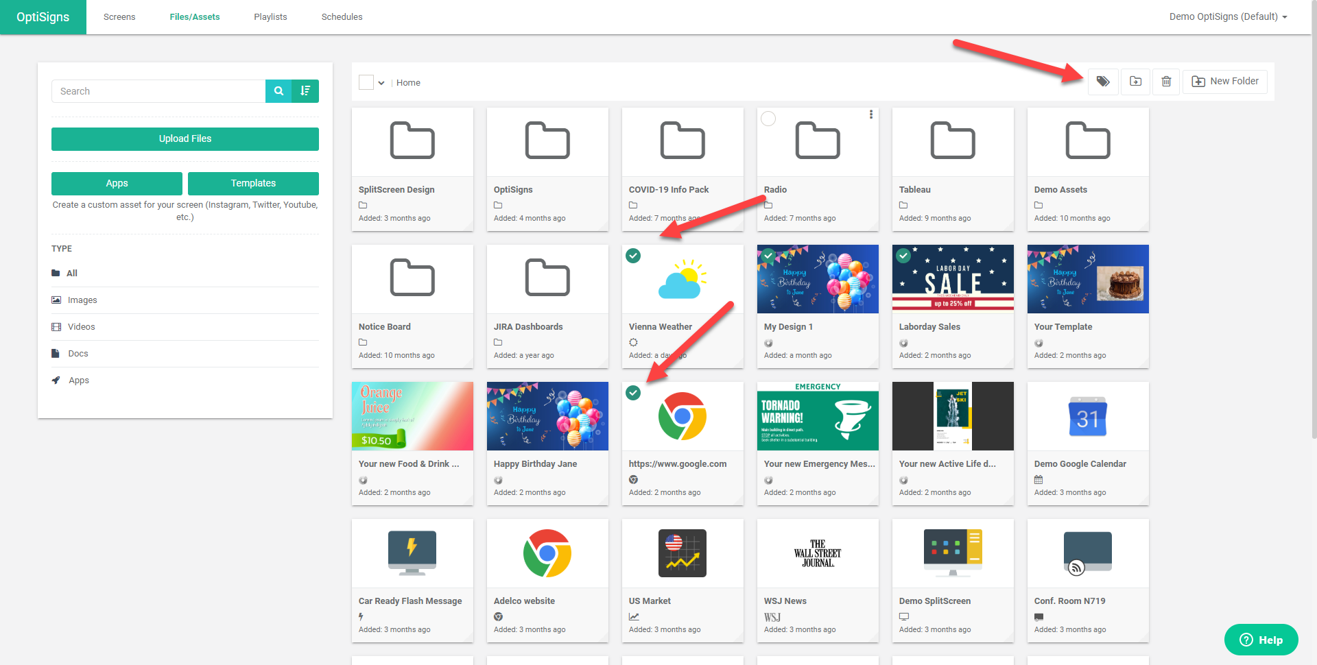1317x665 pixels.
Task: Select the Radio folder circle checkbox
Action: [x=768, y=119]
